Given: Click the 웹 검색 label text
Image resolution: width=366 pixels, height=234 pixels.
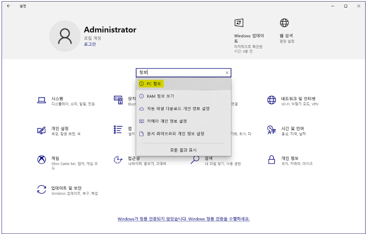Looking at the screenshot, I should tap(286, 35).
